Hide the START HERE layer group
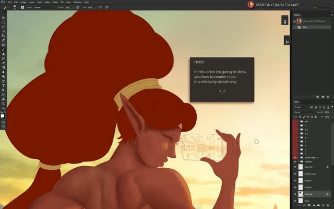The height and width of the screenshot is (209, 334). [x=295, y=158]
